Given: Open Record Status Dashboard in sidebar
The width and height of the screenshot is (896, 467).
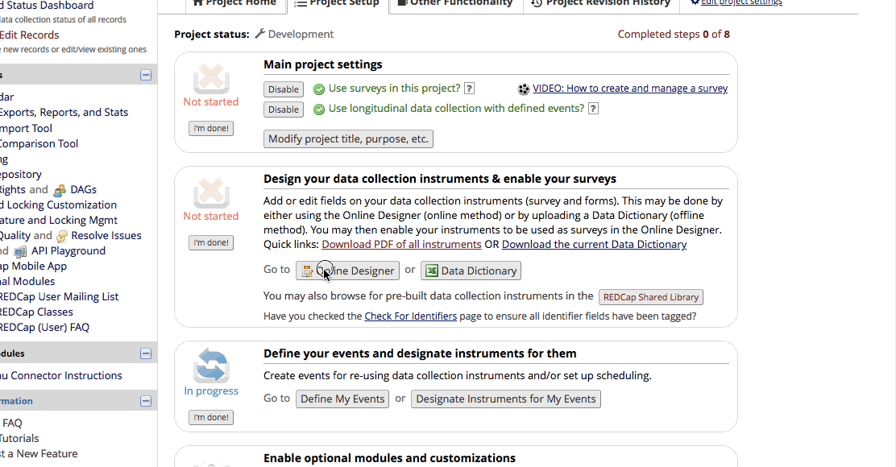Looking at the screenshot, I should click(x=47, y=5).
